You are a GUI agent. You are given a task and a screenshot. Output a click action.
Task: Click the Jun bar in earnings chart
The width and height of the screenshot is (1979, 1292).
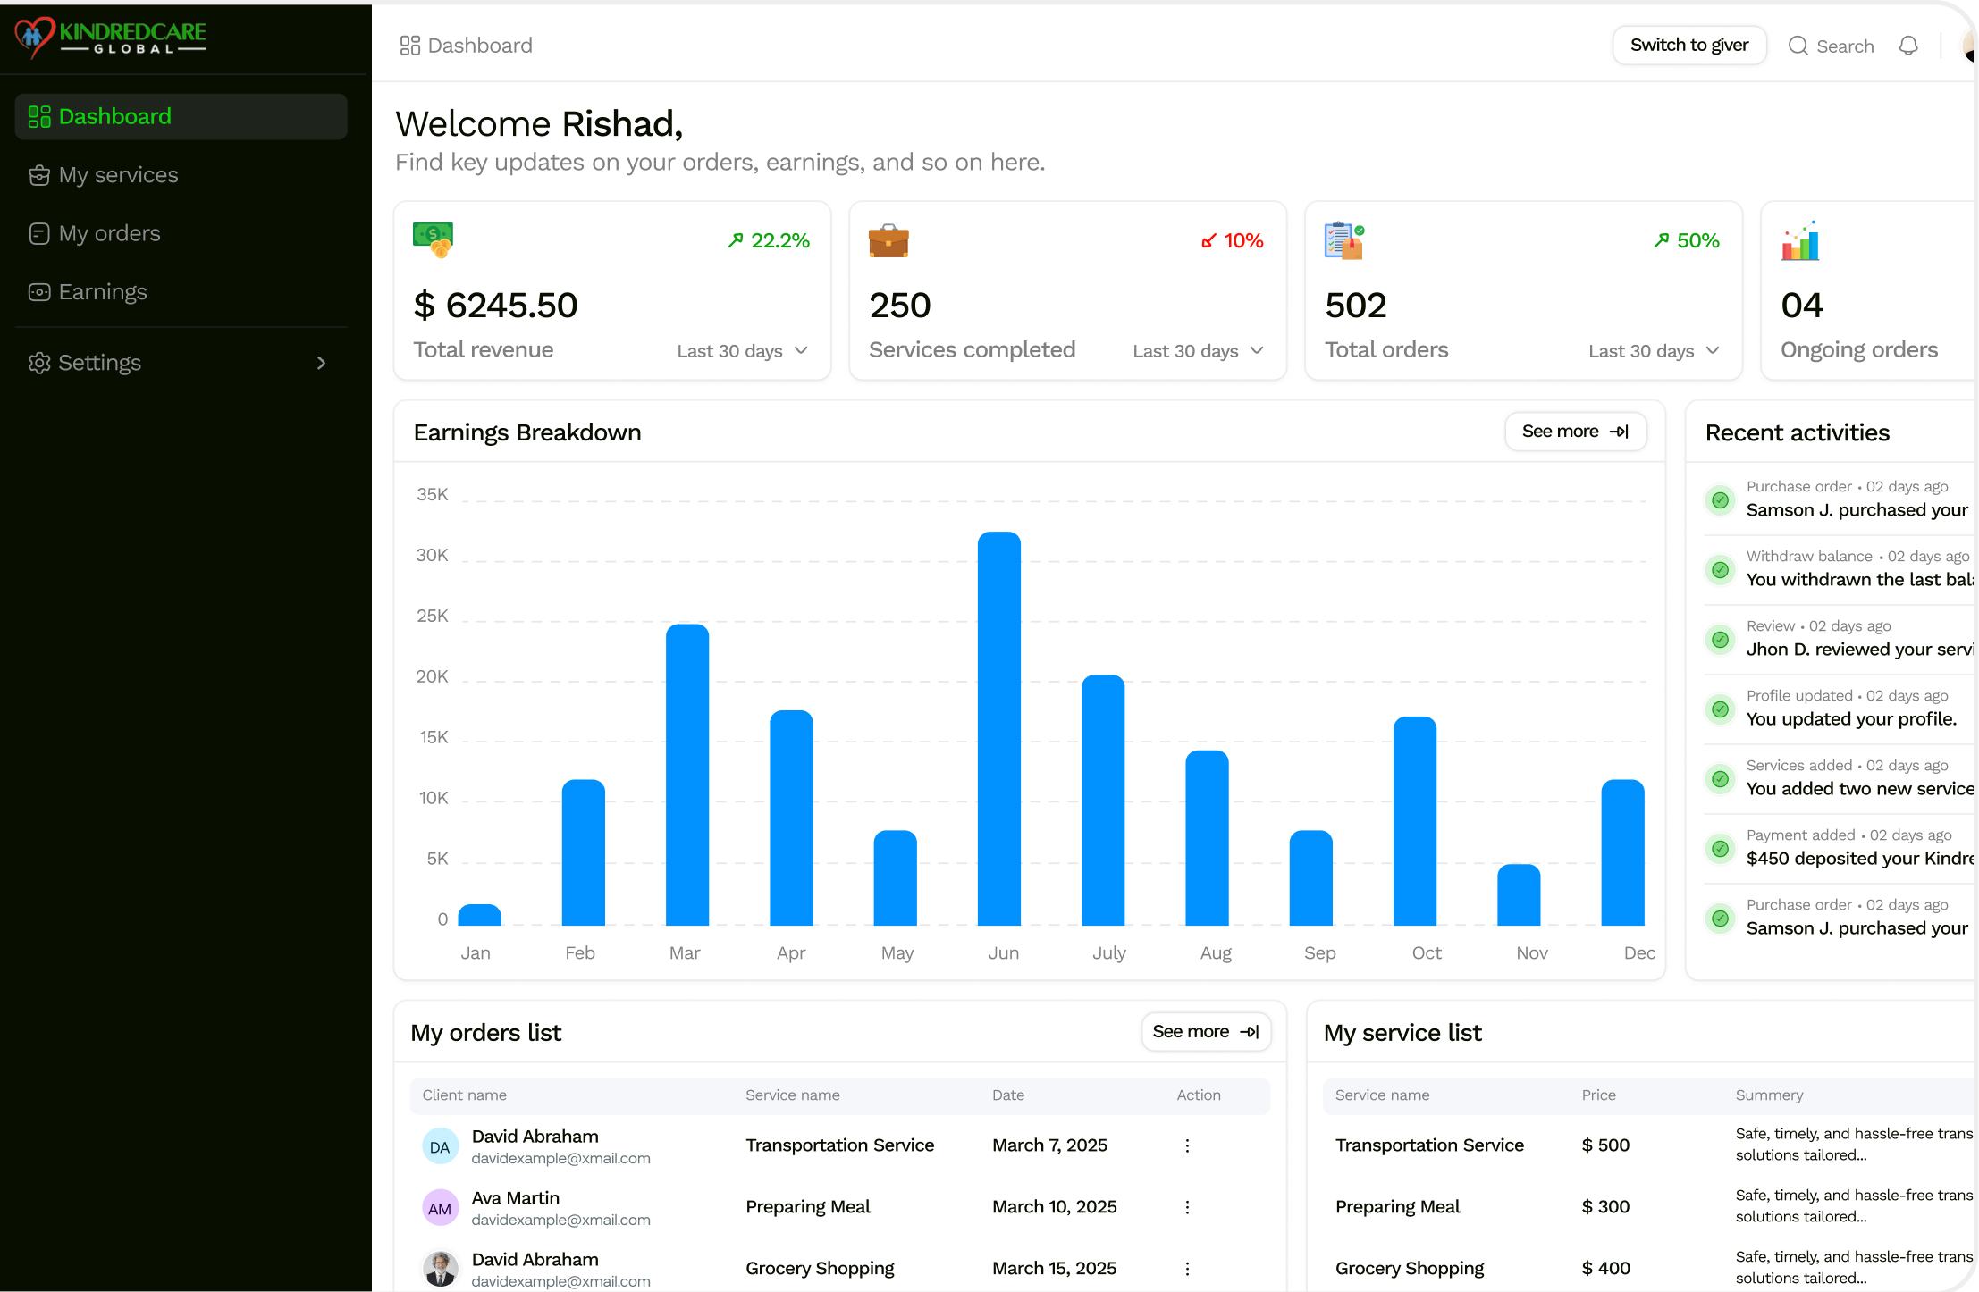pos(999,728)
